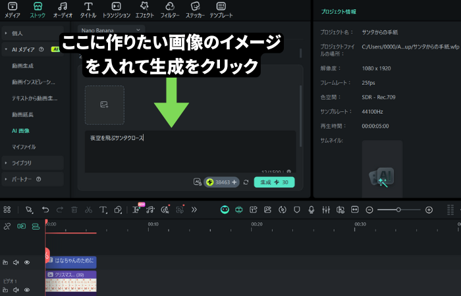This screenshot has height=296, width=461.
Task: Switch to the トランジション tab
Action: point(116,11)
